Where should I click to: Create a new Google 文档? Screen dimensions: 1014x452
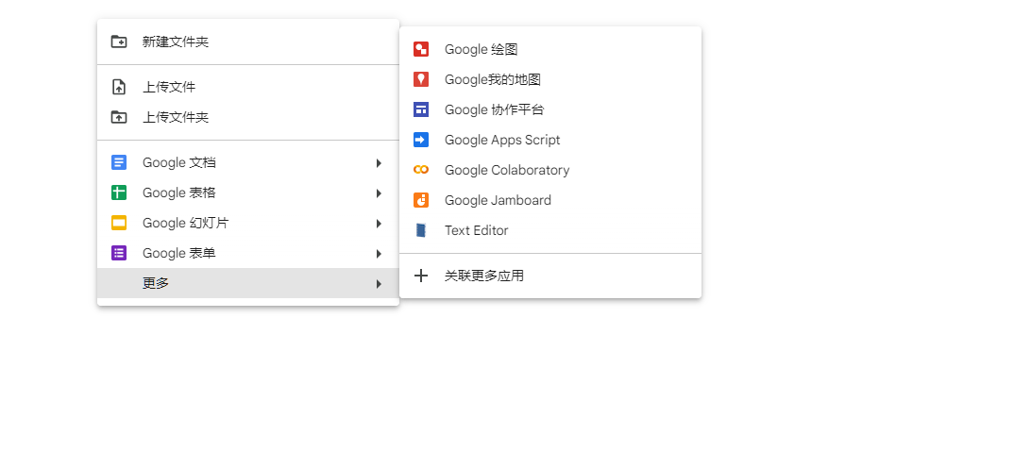click(x=248, y=162)
